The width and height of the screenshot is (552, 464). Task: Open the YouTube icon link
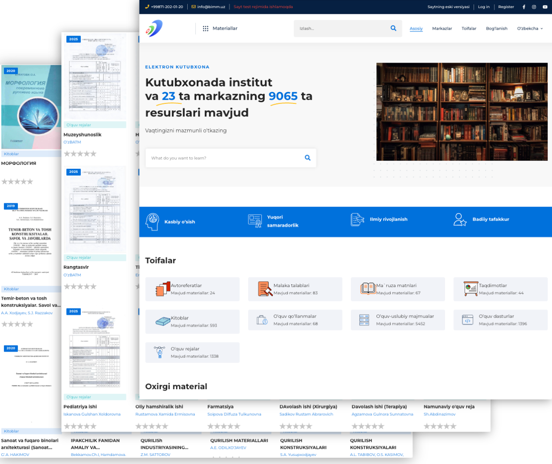(x=545, y=7)
